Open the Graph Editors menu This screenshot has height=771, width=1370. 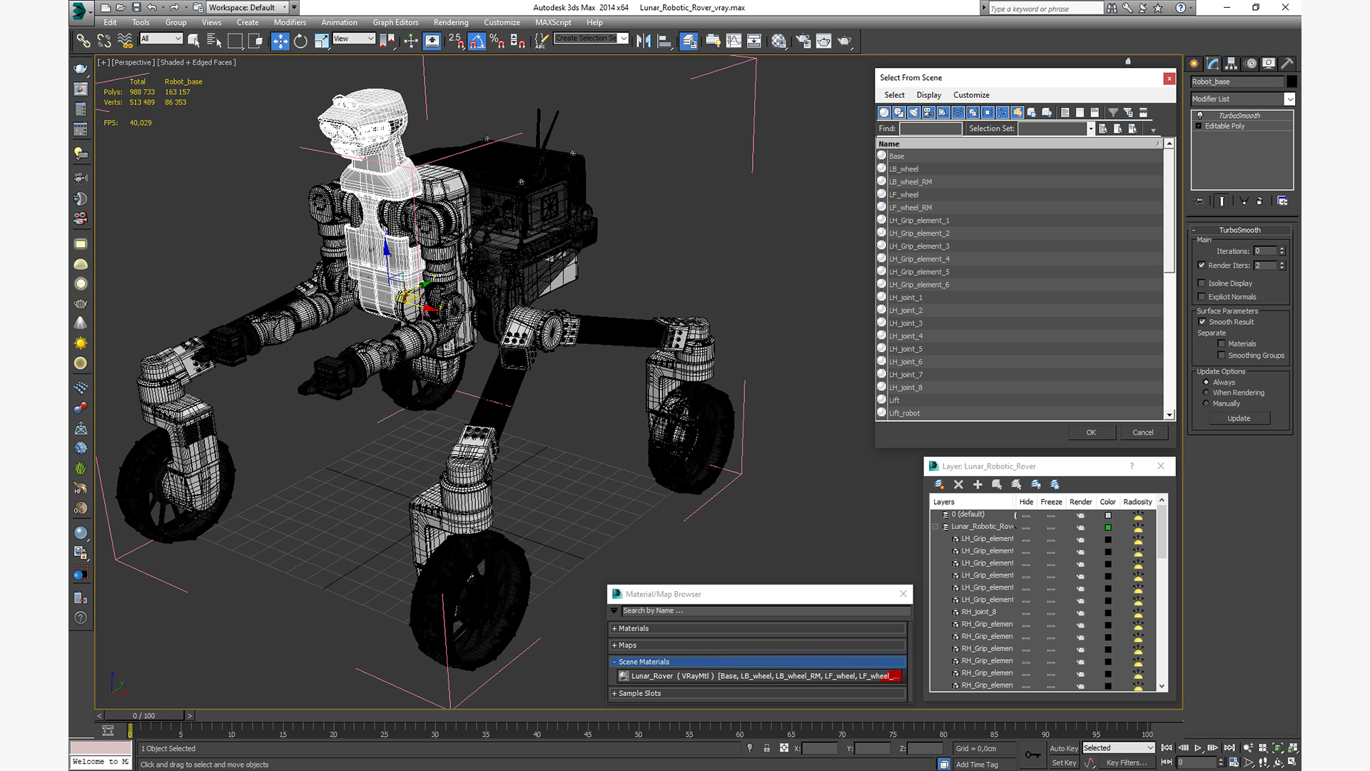pyautogui.click(x=395, y=22)
